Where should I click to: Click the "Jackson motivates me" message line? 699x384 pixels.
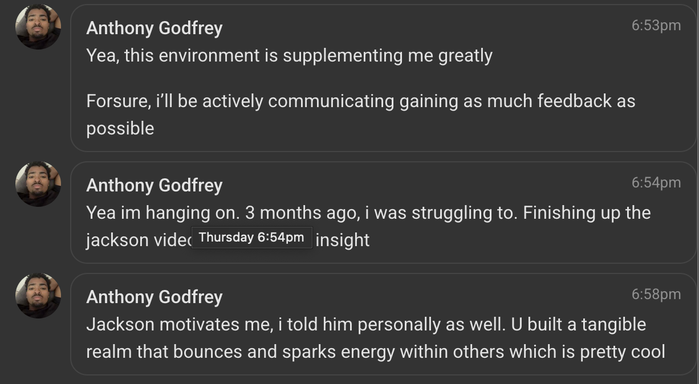365,324
